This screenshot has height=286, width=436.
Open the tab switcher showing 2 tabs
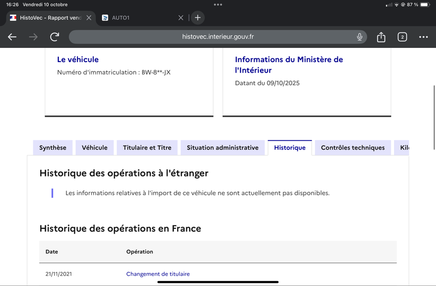pyautogui.click(x=402, y=37)
